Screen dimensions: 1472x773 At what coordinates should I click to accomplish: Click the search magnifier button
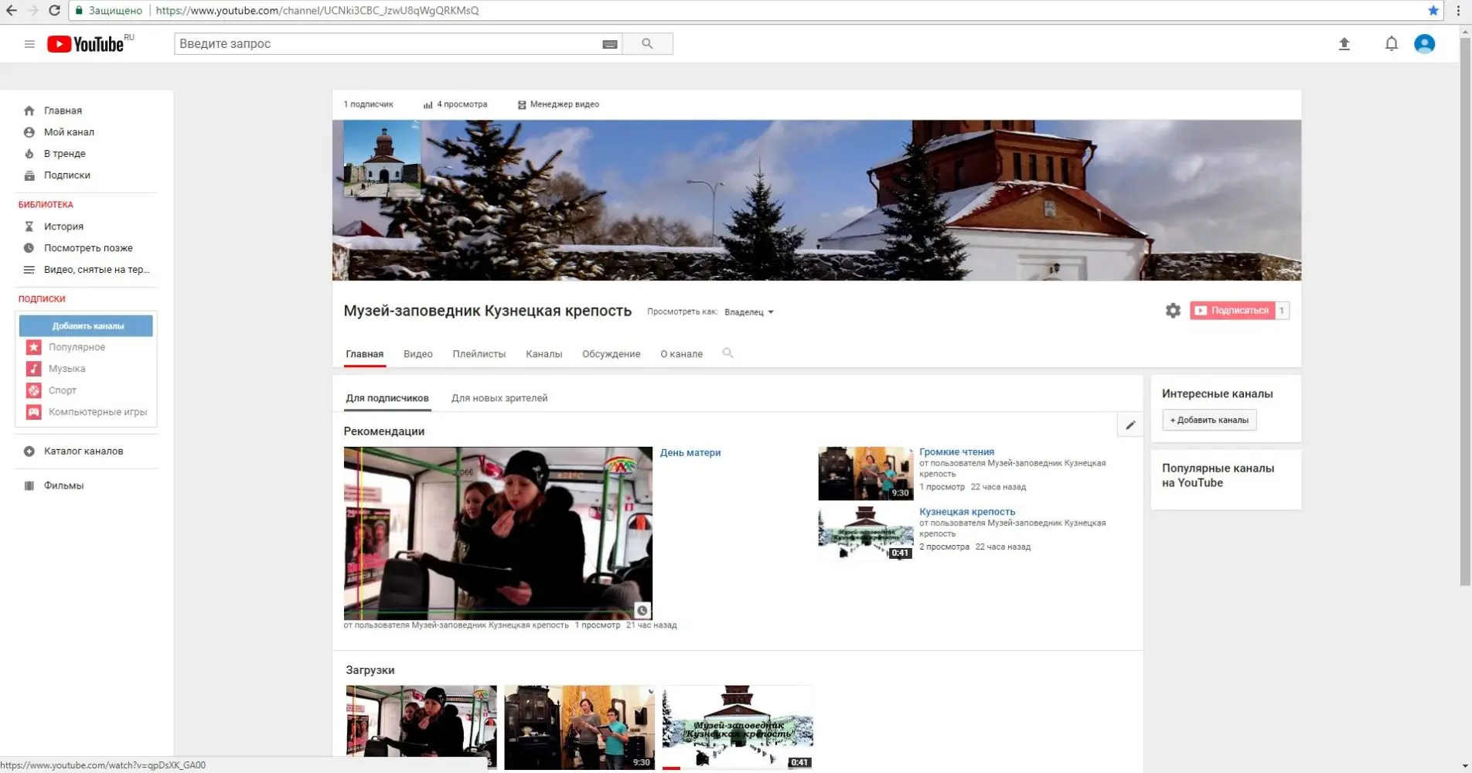[647, 44]
